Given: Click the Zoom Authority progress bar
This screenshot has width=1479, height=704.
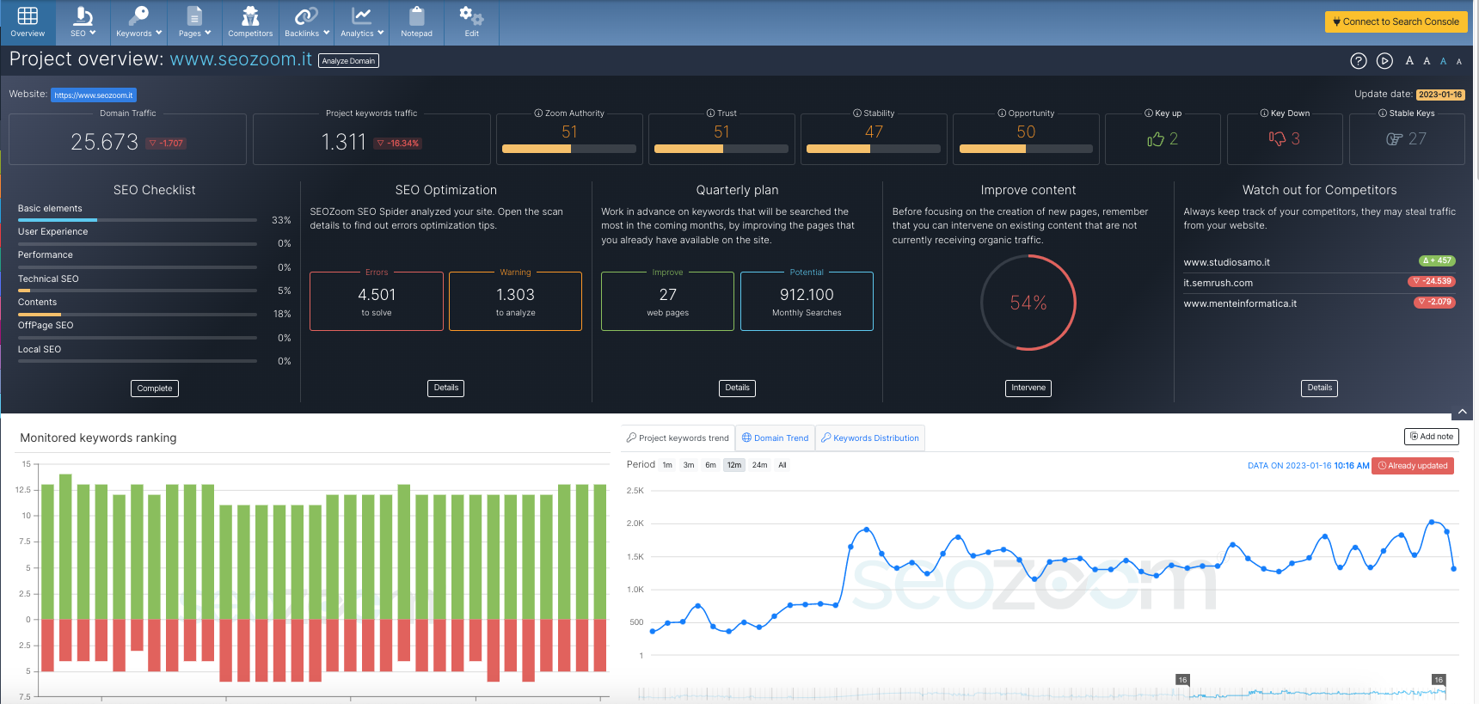Looking at the screenshot, I should tap(569, 149).
